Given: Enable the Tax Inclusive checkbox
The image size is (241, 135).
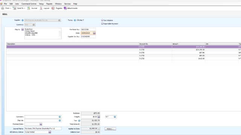Looking at the screenshot, I should 102,20.
